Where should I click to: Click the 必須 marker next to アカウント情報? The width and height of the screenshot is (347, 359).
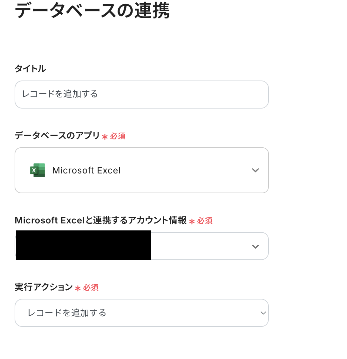click(x=205, y=221)
